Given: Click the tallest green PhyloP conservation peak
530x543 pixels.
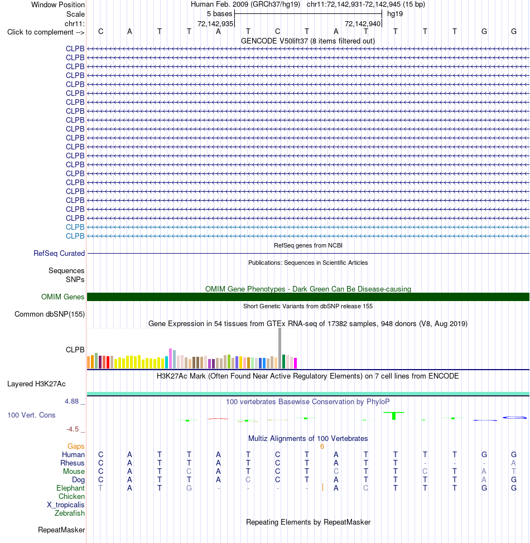Looking at the screenshot, I should 394,416.
